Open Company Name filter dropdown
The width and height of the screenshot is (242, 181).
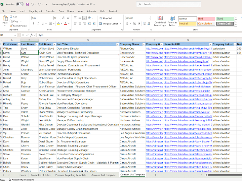pyautogui.click(x=144, y=44)
